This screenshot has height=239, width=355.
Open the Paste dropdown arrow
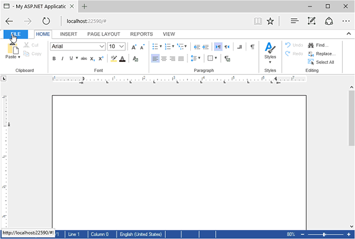pos(19,57)
